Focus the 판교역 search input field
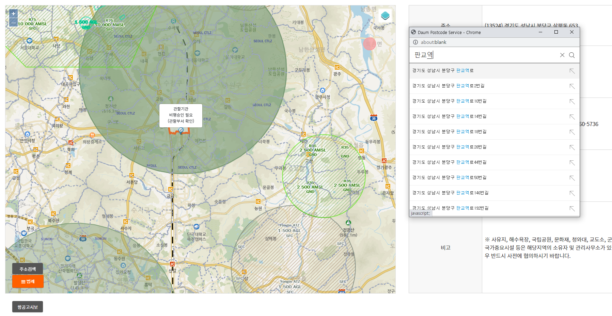The width and height of the screenshot is (612, 316). coord(484,55)
